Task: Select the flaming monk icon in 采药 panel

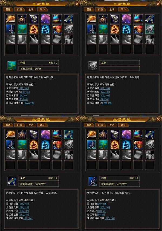Action: click(115, 29)
